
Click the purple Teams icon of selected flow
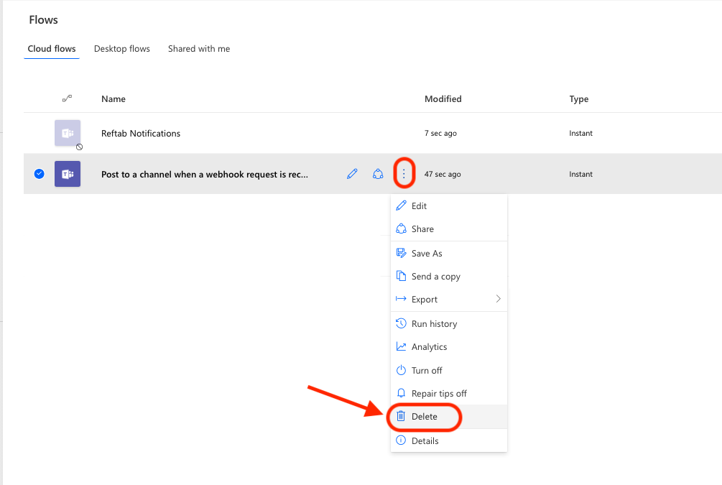point(68,174)
